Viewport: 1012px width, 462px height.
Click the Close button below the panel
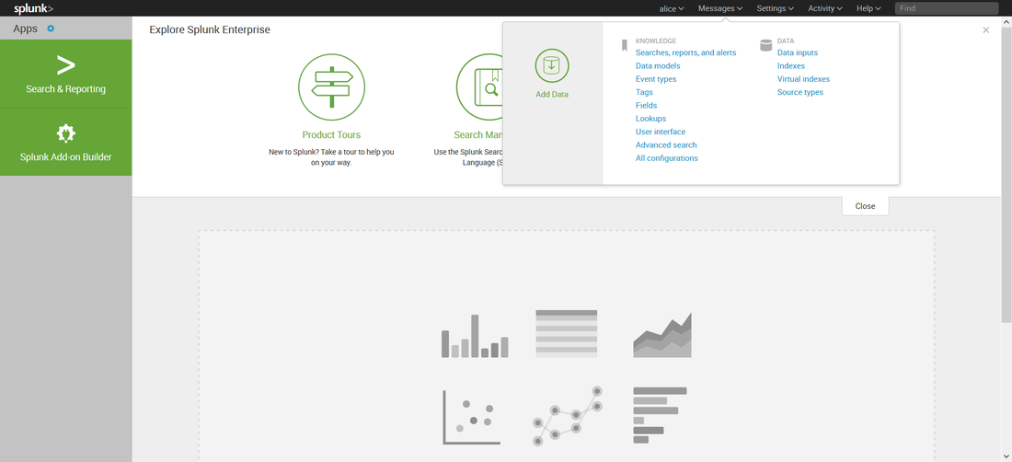click(865, 206)
